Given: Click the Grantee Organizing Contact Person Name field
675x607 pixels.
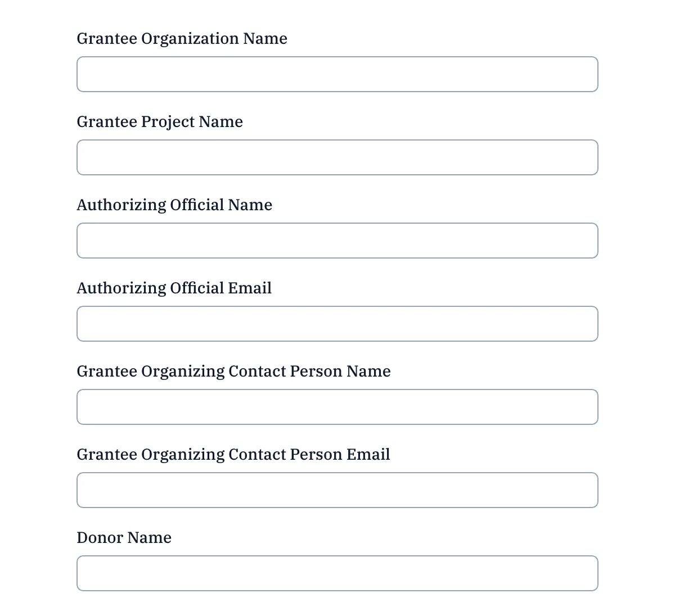Looking at the screenshot, I should pos(337,406).
